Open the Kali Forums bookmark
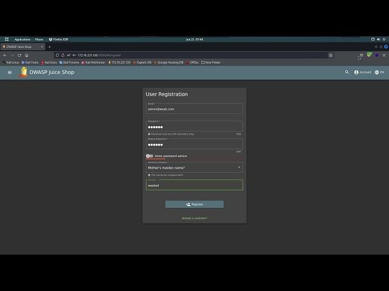389x291 pixels. 69,62
